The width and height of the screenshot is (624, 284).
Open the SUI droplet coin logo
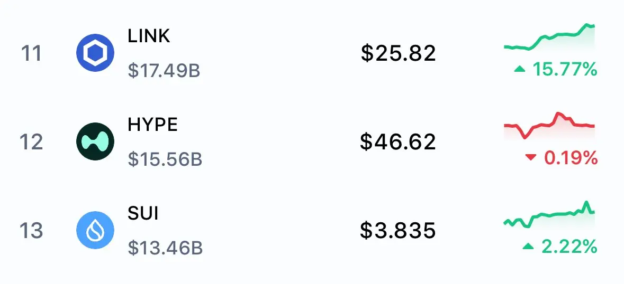[x=95, y=231]
